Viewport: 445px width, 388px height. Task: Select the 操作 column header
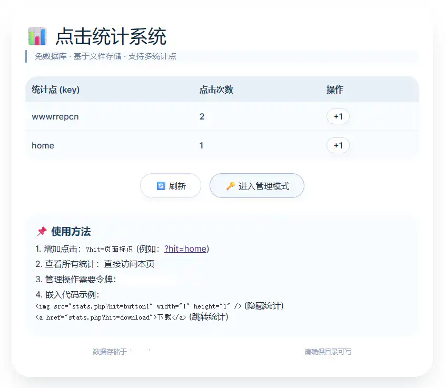click(335, 89)
